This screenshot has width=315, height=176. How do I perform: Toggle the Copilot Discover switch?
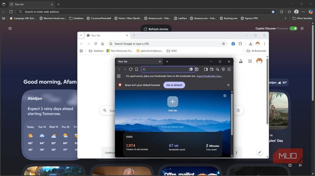click(x=293, y=28)
